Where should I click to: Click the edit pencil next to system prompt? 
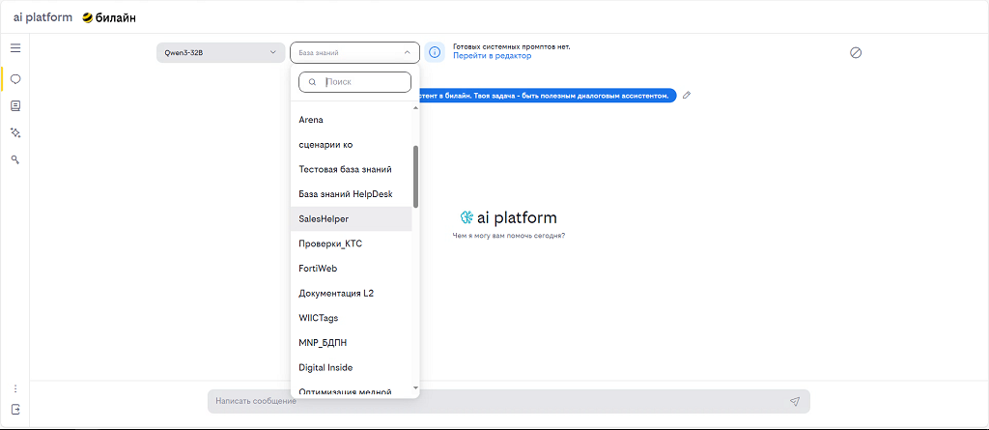[687, 96]
